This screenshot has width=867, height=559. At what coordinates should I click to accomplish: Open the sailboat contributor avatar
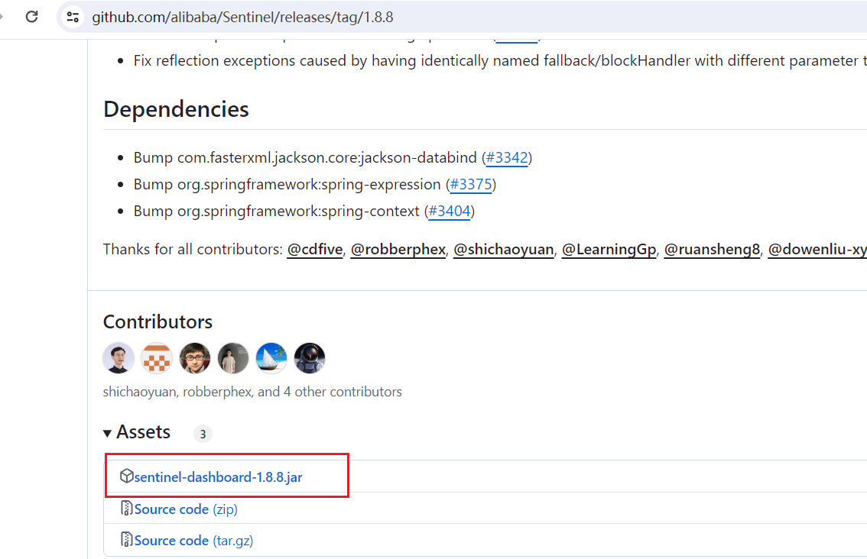(271, 358)
